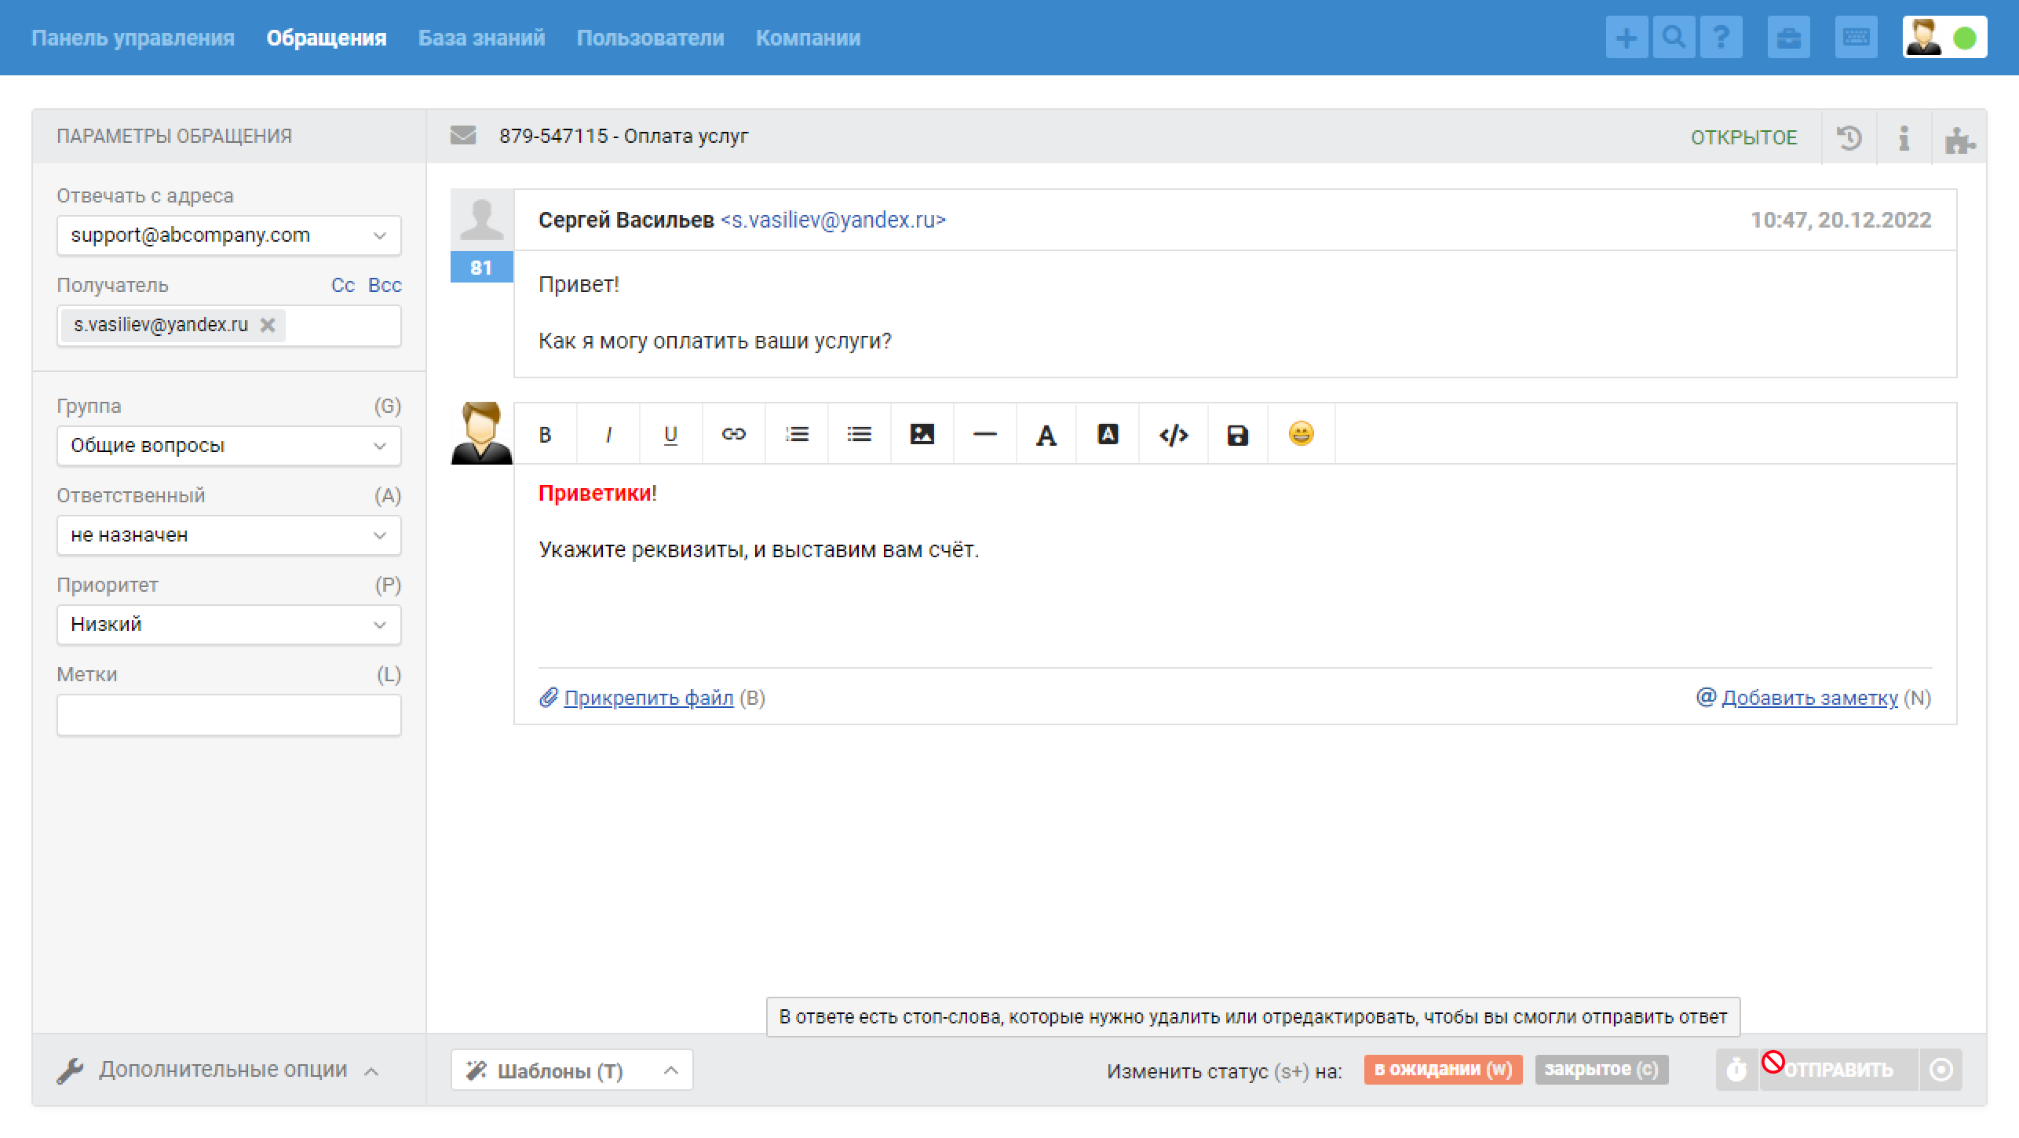Image resolution: width=2019 pixels, height=1138 pixels.
Task: Click ticket title 879-547115 - Оплата услуг
Action: [624, 137]
